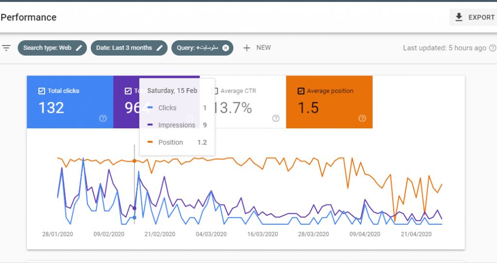
Task: Click the download arrow icon beside EXPORT
Action: coord(459,17)
